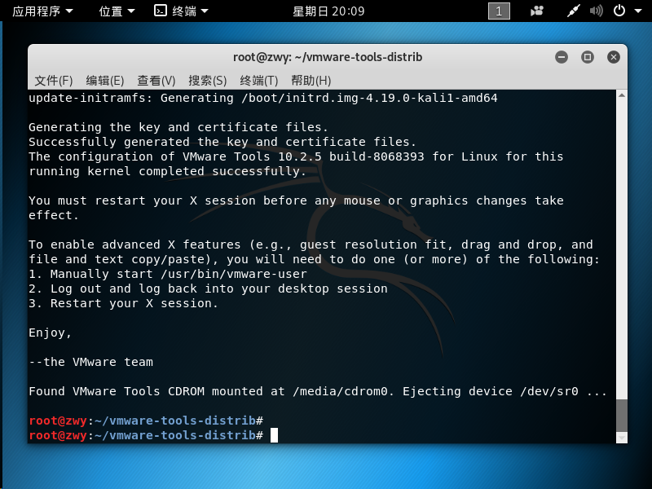Viewport: 652px width, 489px height.
Task: Click the line 'Generating the key and certificate files.'
Action: click(x=178, y=127)
